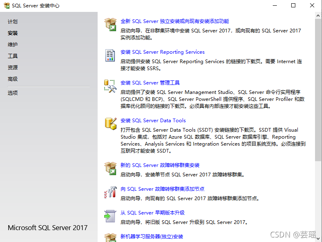Select the 维护 sidebar section
The image size is (322, 242).
tap(13, 45)
